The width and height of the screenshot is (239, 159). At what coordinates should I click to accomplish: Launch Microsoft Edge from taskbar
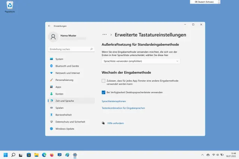pos(44,155)
